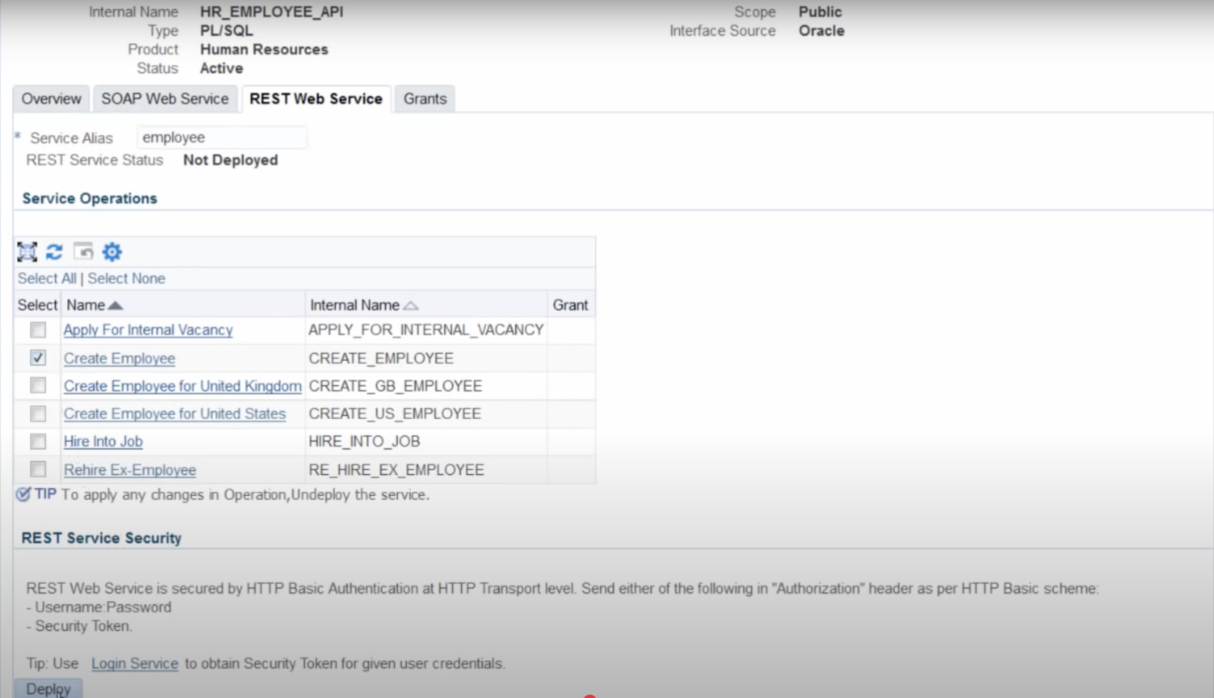Click the Select All link
1214x698 pixels.
point(47,279)
